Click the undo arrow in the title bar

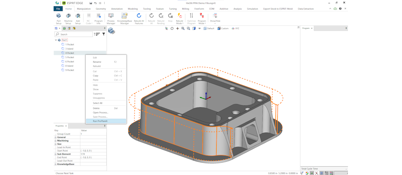[x=95, y=3]
